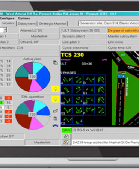Click the icon button left of SA239 note

[x=66, y=142]
